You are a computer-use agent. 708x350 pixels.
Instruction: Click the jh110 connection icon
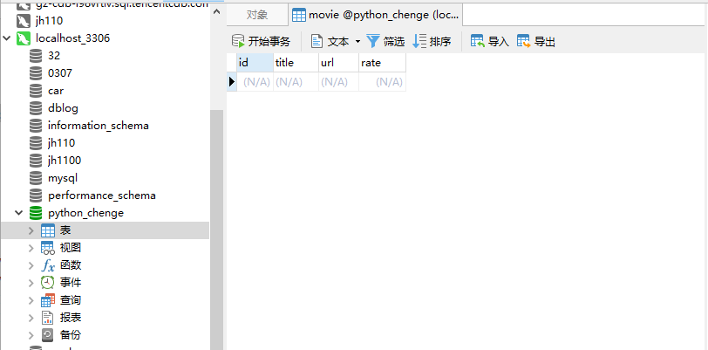click(23, 21)
